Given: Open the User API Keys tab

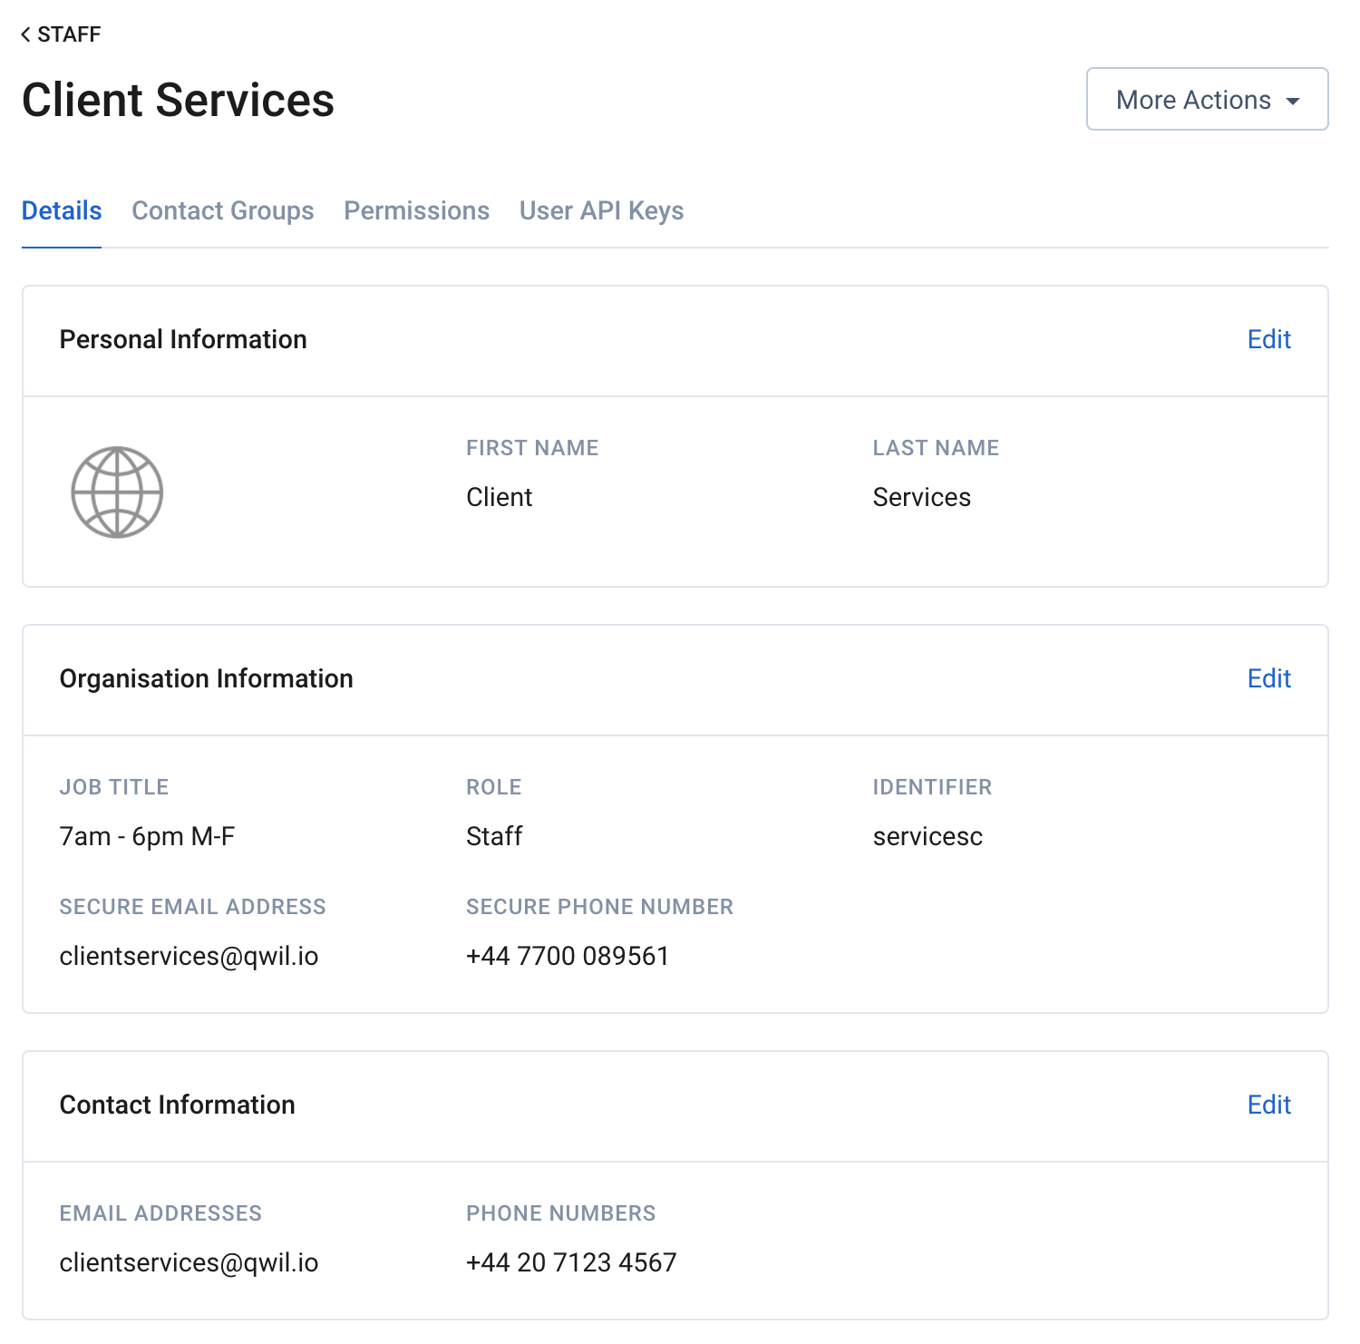Looking at the screenshot, I should 601,210.
